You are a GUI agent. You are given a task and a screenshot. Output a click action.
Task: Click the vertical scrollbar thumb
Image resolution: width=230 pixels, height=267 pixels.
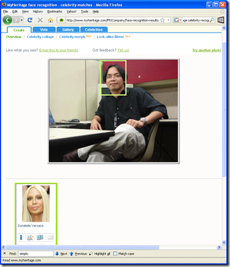(224, 109)
